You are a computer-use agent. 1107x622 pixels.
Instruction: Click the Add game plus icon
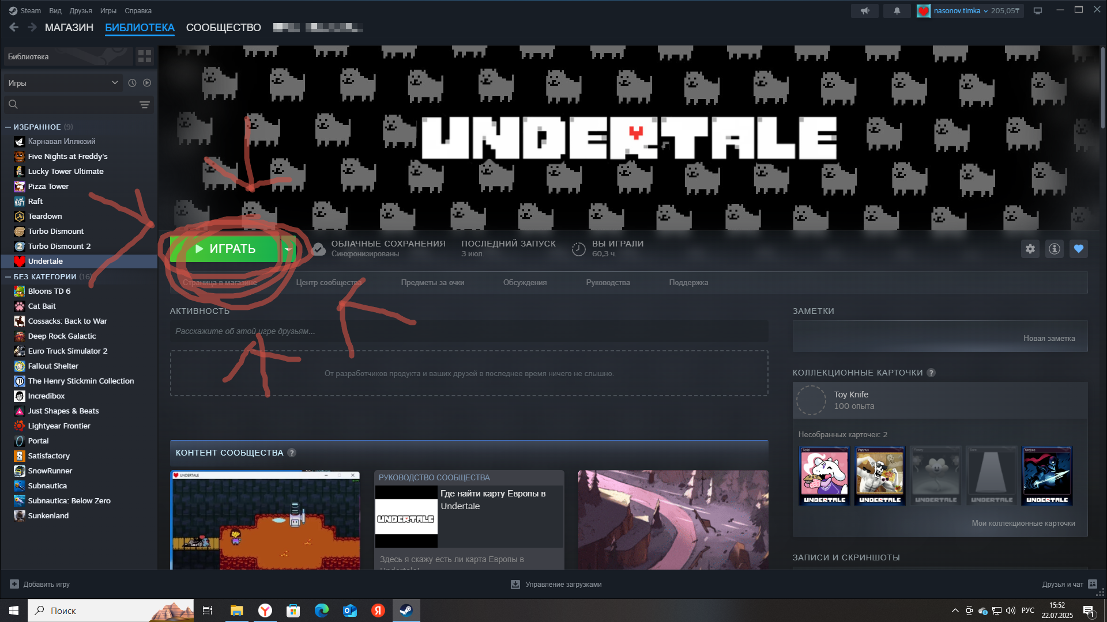click(x=14, y=584)
